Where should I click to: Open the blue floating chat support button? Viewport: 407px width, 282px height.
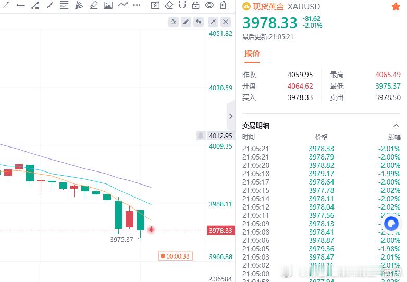[x=391, y=224]
